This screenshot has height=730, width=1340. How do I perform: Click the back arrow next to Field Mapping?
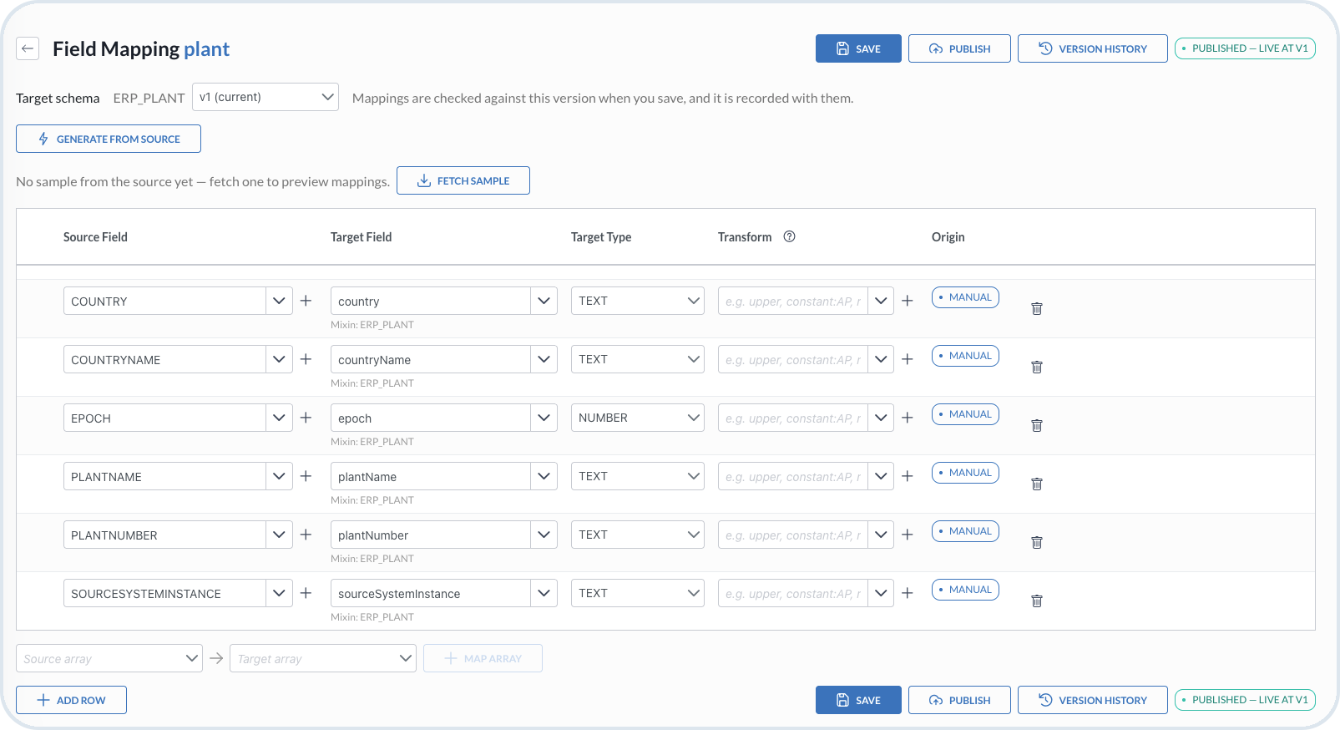point(28,48)
